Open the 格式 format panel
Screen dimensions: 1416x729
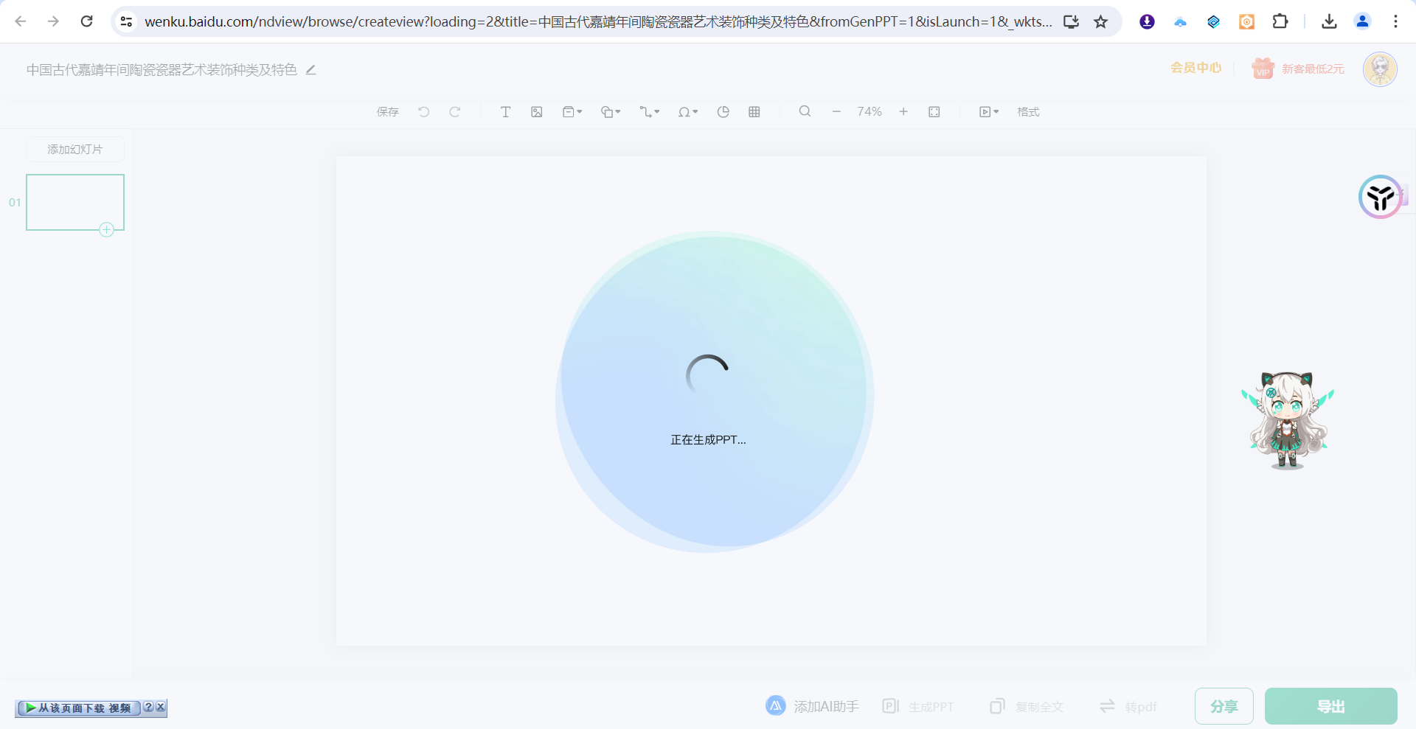pyautogui.click(x=1028, y=112)
